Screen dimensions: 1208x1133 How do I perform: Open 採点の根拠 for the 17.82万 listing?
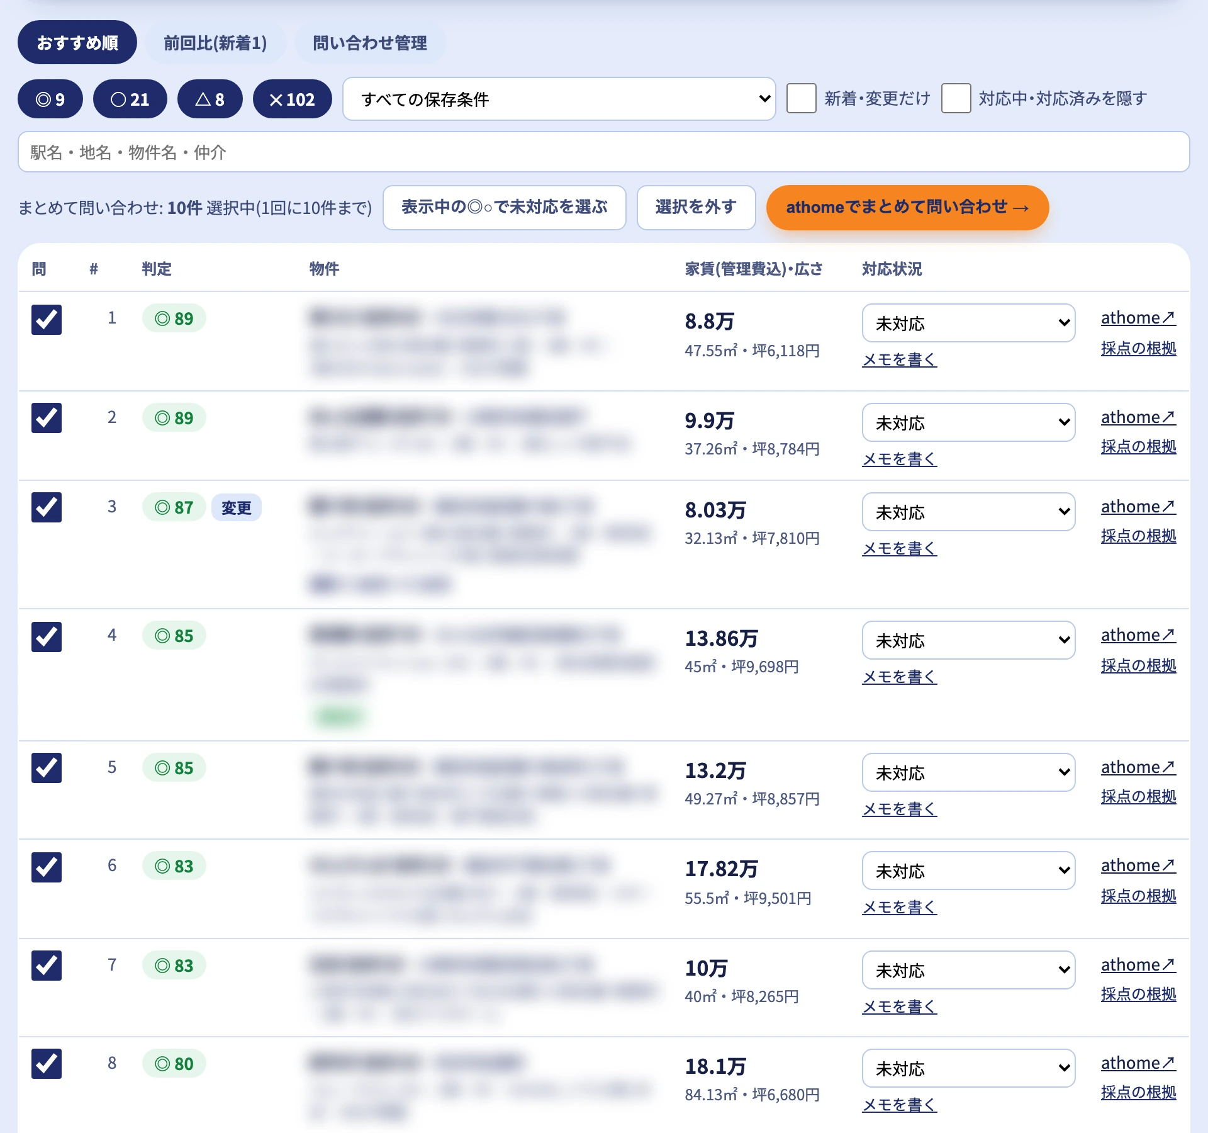coord(1138,896)
